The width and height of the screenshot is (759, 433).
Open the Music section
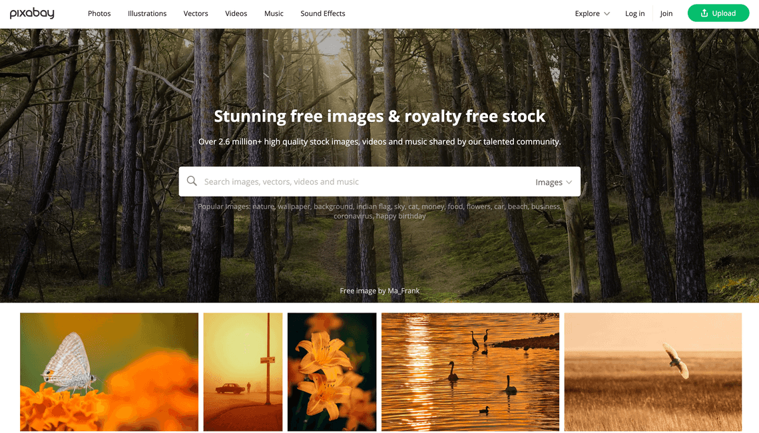tap(274, 13)
